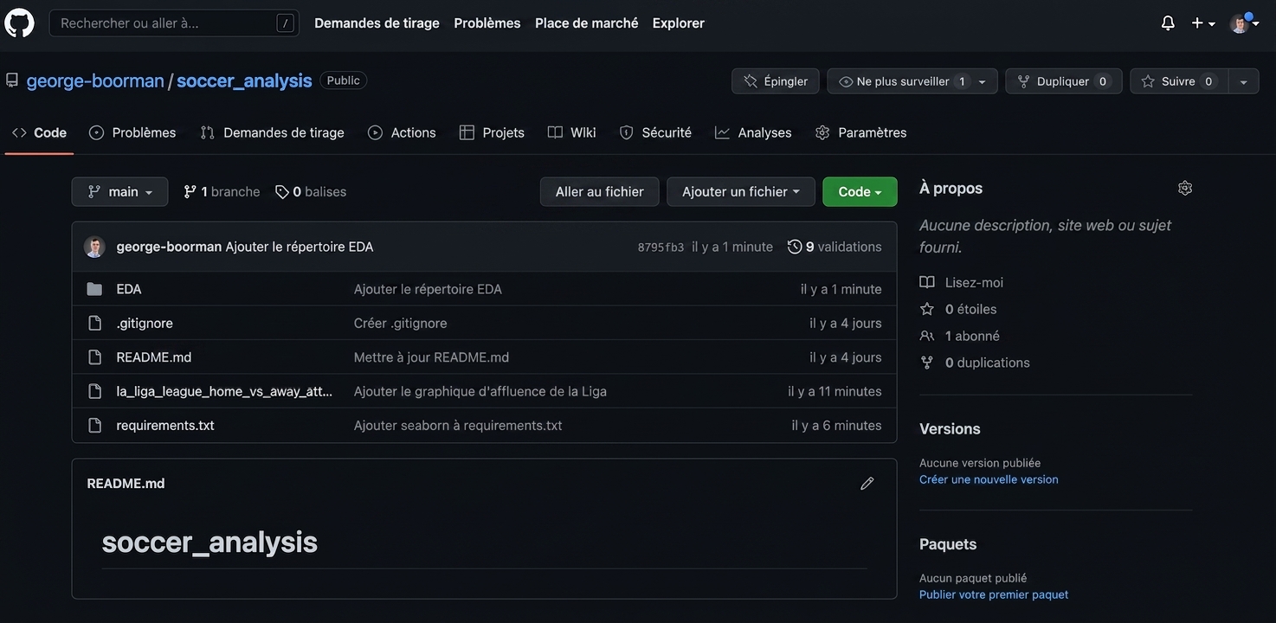Image resolution: width=1276 pixels, height=623 pixels.
Task: Open the À propos settings gear
Action: tap(1185, 188)
